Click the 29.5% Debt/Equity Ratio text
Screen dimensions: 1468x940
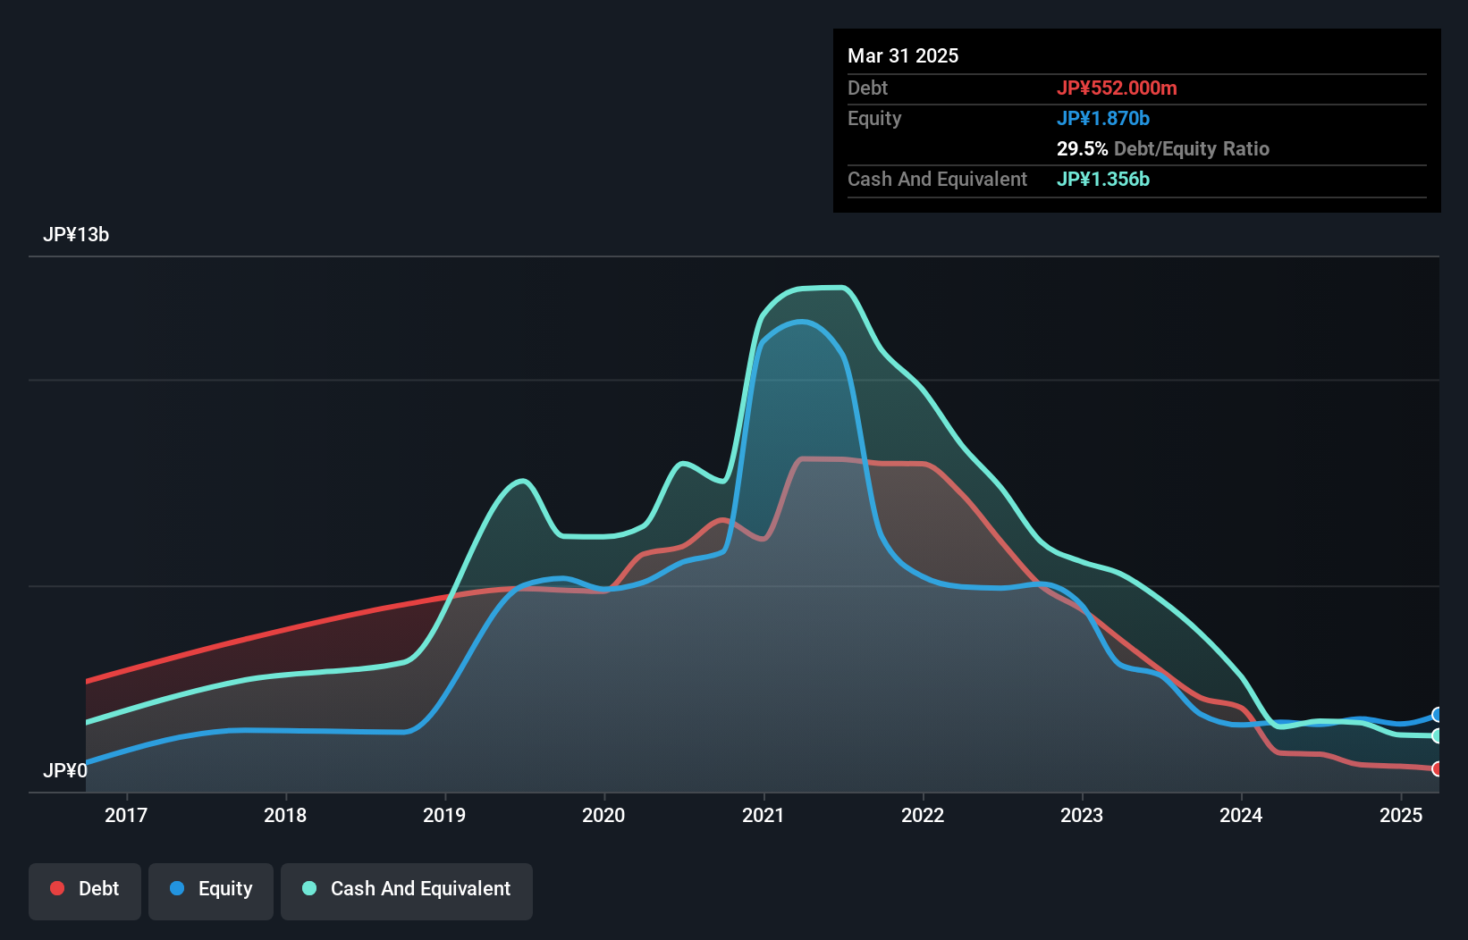point(1163,148)
